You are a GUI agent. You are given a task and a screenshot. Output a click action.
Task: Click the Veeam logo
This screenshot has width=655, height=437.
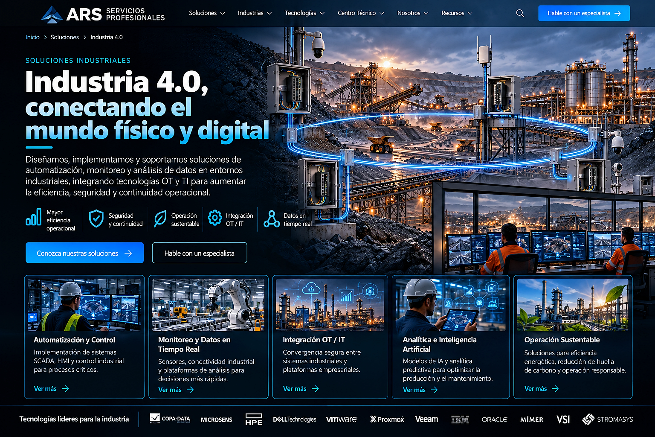coord(426,419)
